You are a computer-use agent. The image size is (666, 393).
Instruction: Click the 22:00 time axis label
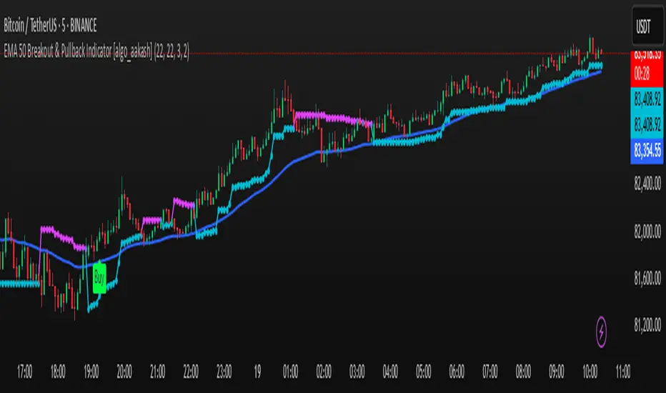point(191,372)
